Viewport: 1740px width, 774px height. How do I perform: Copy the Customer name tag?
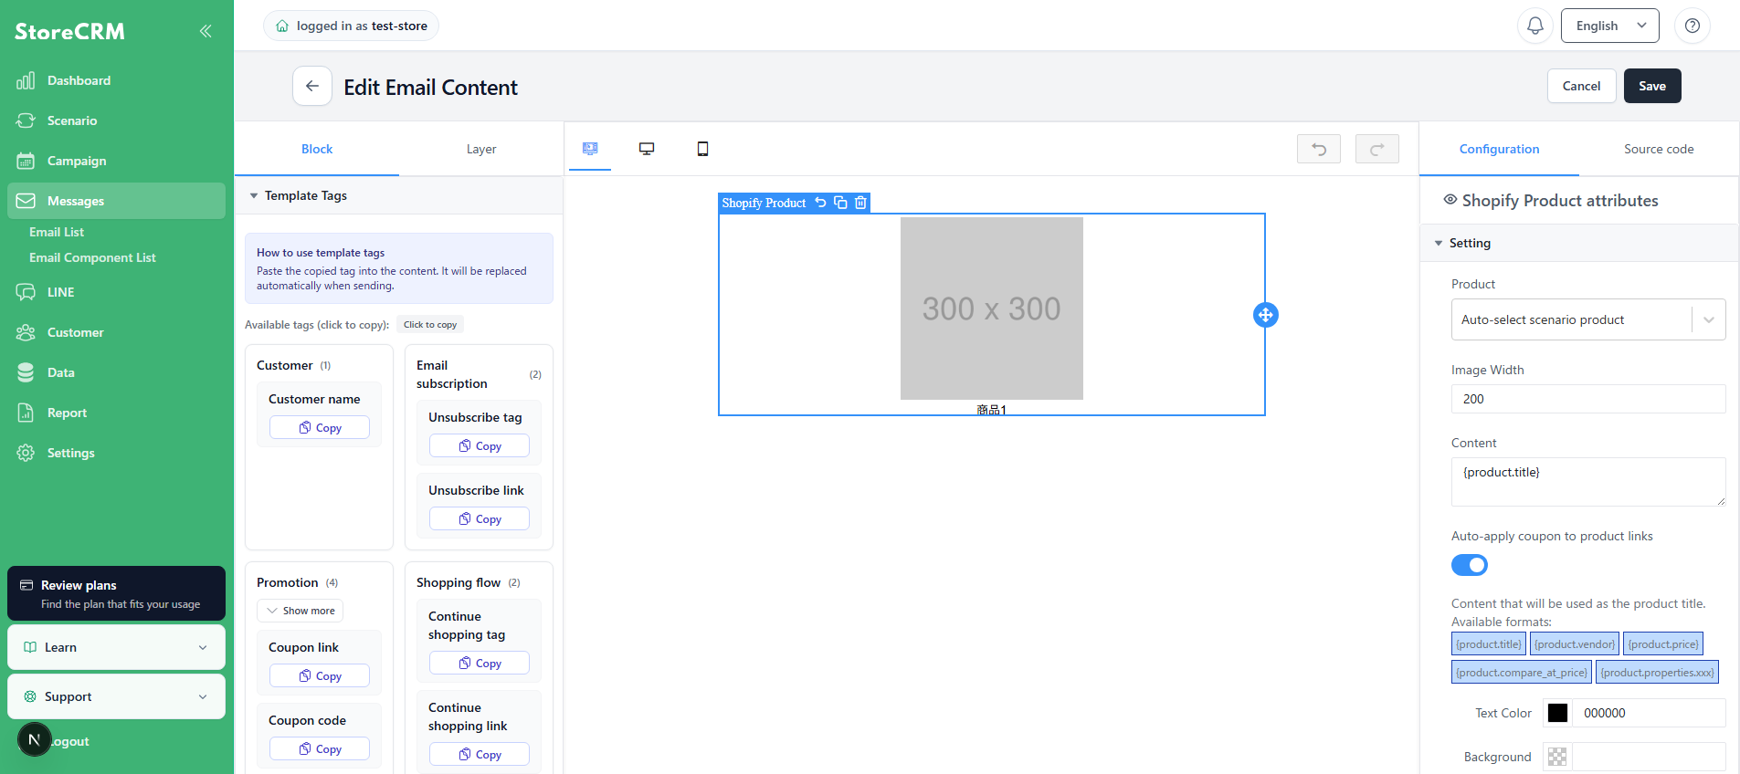pyautogui.click(x=320, y=427)
